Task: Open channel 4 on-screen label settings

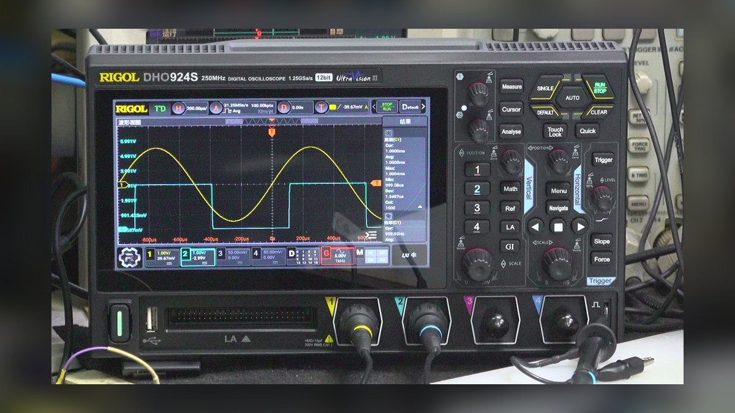Action: point(268,257)
